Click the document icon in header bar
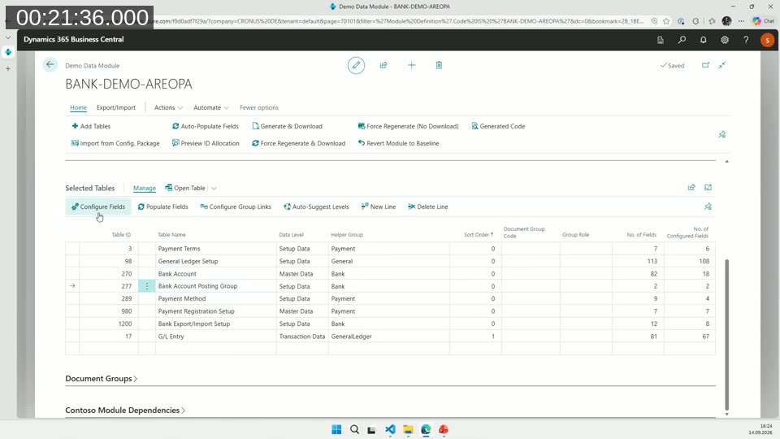The image size is (780, 439). click(x=661, y=40)
